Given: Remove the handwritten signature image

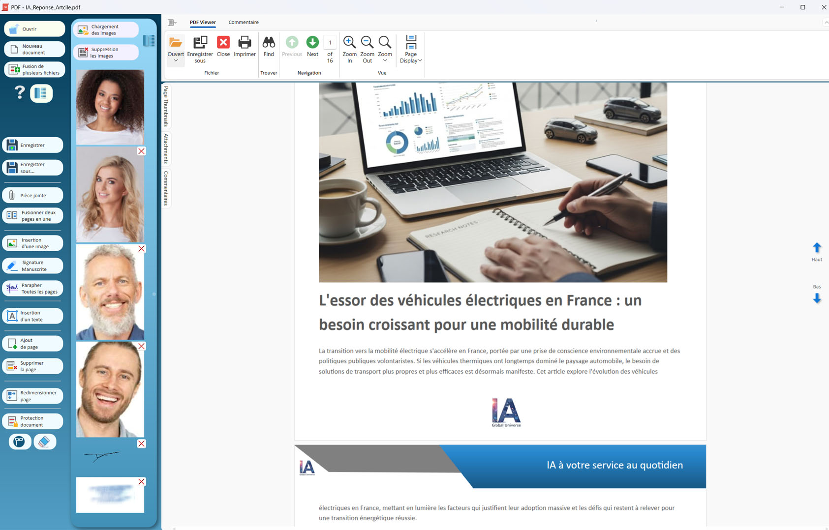Looking at the screenshot, I should click(x=142, y=443).
